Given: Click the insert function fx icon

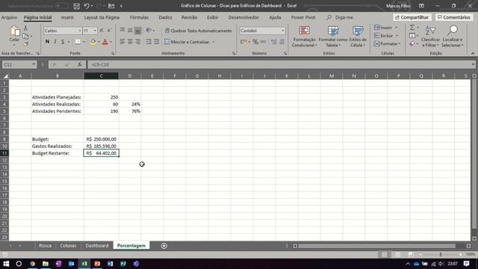Looking at the screenshot, I should coord(80,65).
